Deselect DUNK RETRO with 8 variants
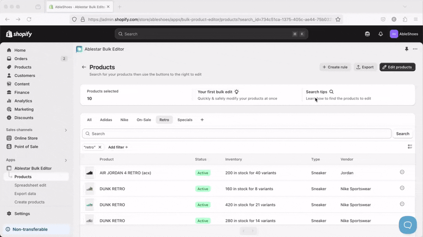The height and width of the screenshot is (237, 423). [402, 188]
